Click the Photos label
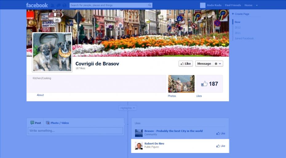 coord(172,96)
